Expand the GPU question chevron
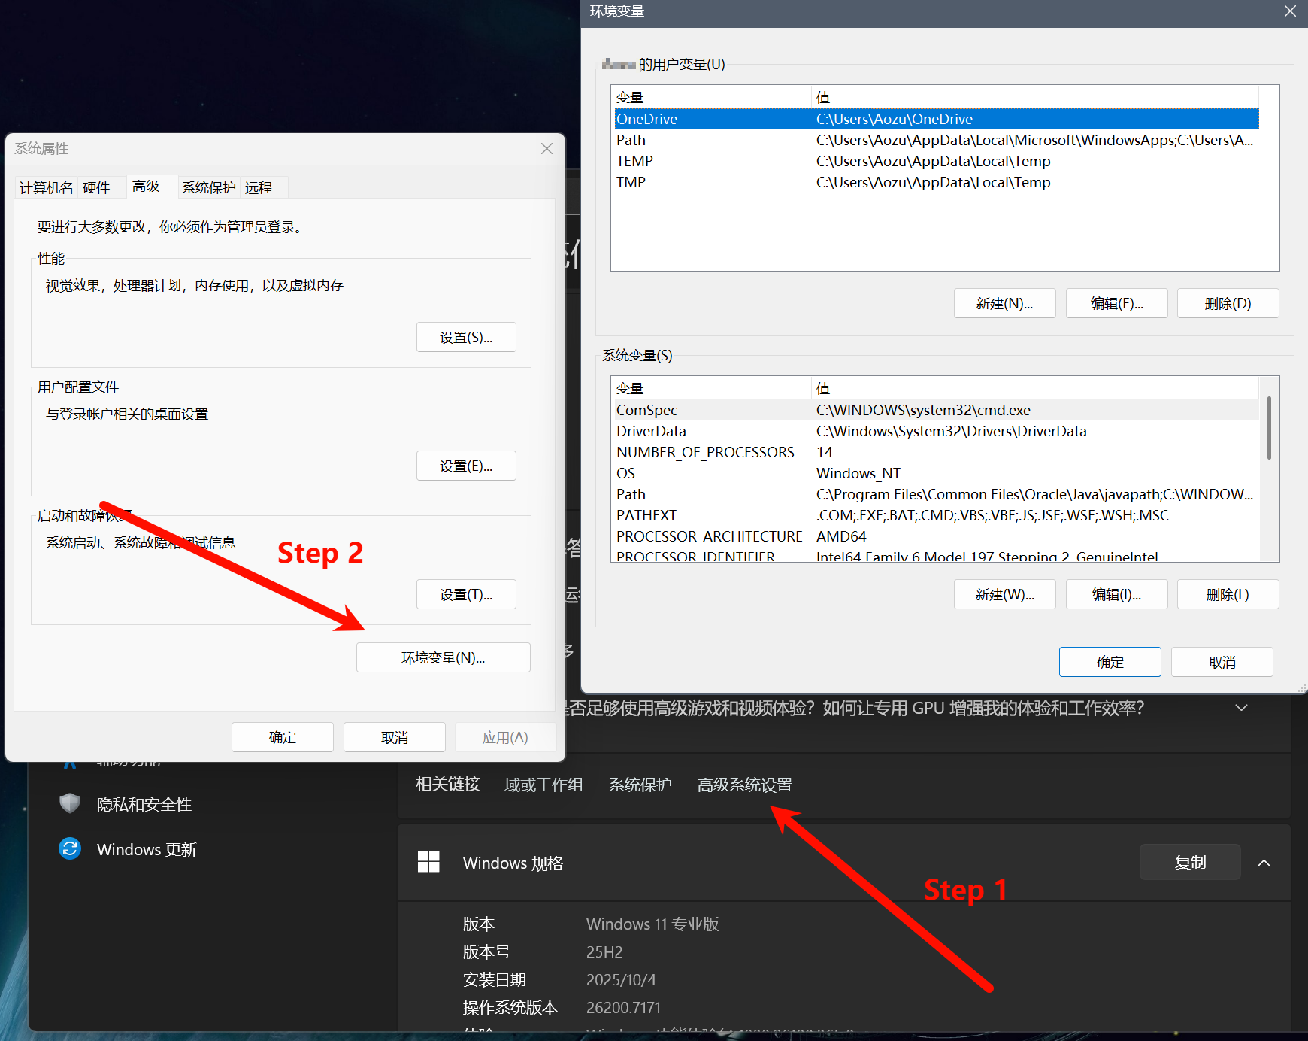 [1241, 708]
